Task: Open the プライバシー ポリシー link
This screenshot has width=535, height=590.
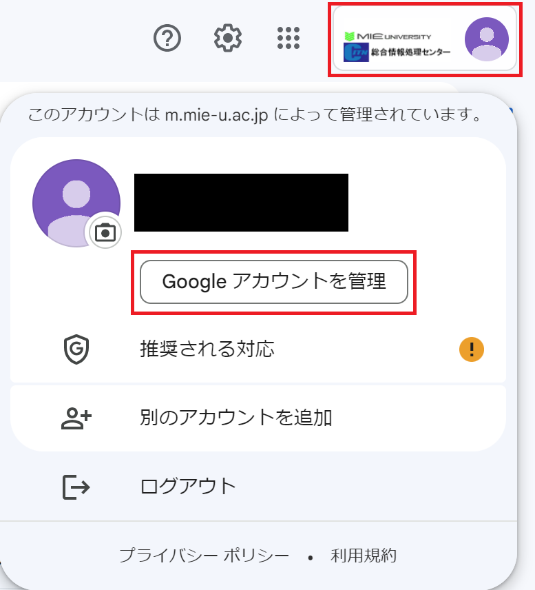Action: click(204, 556)
